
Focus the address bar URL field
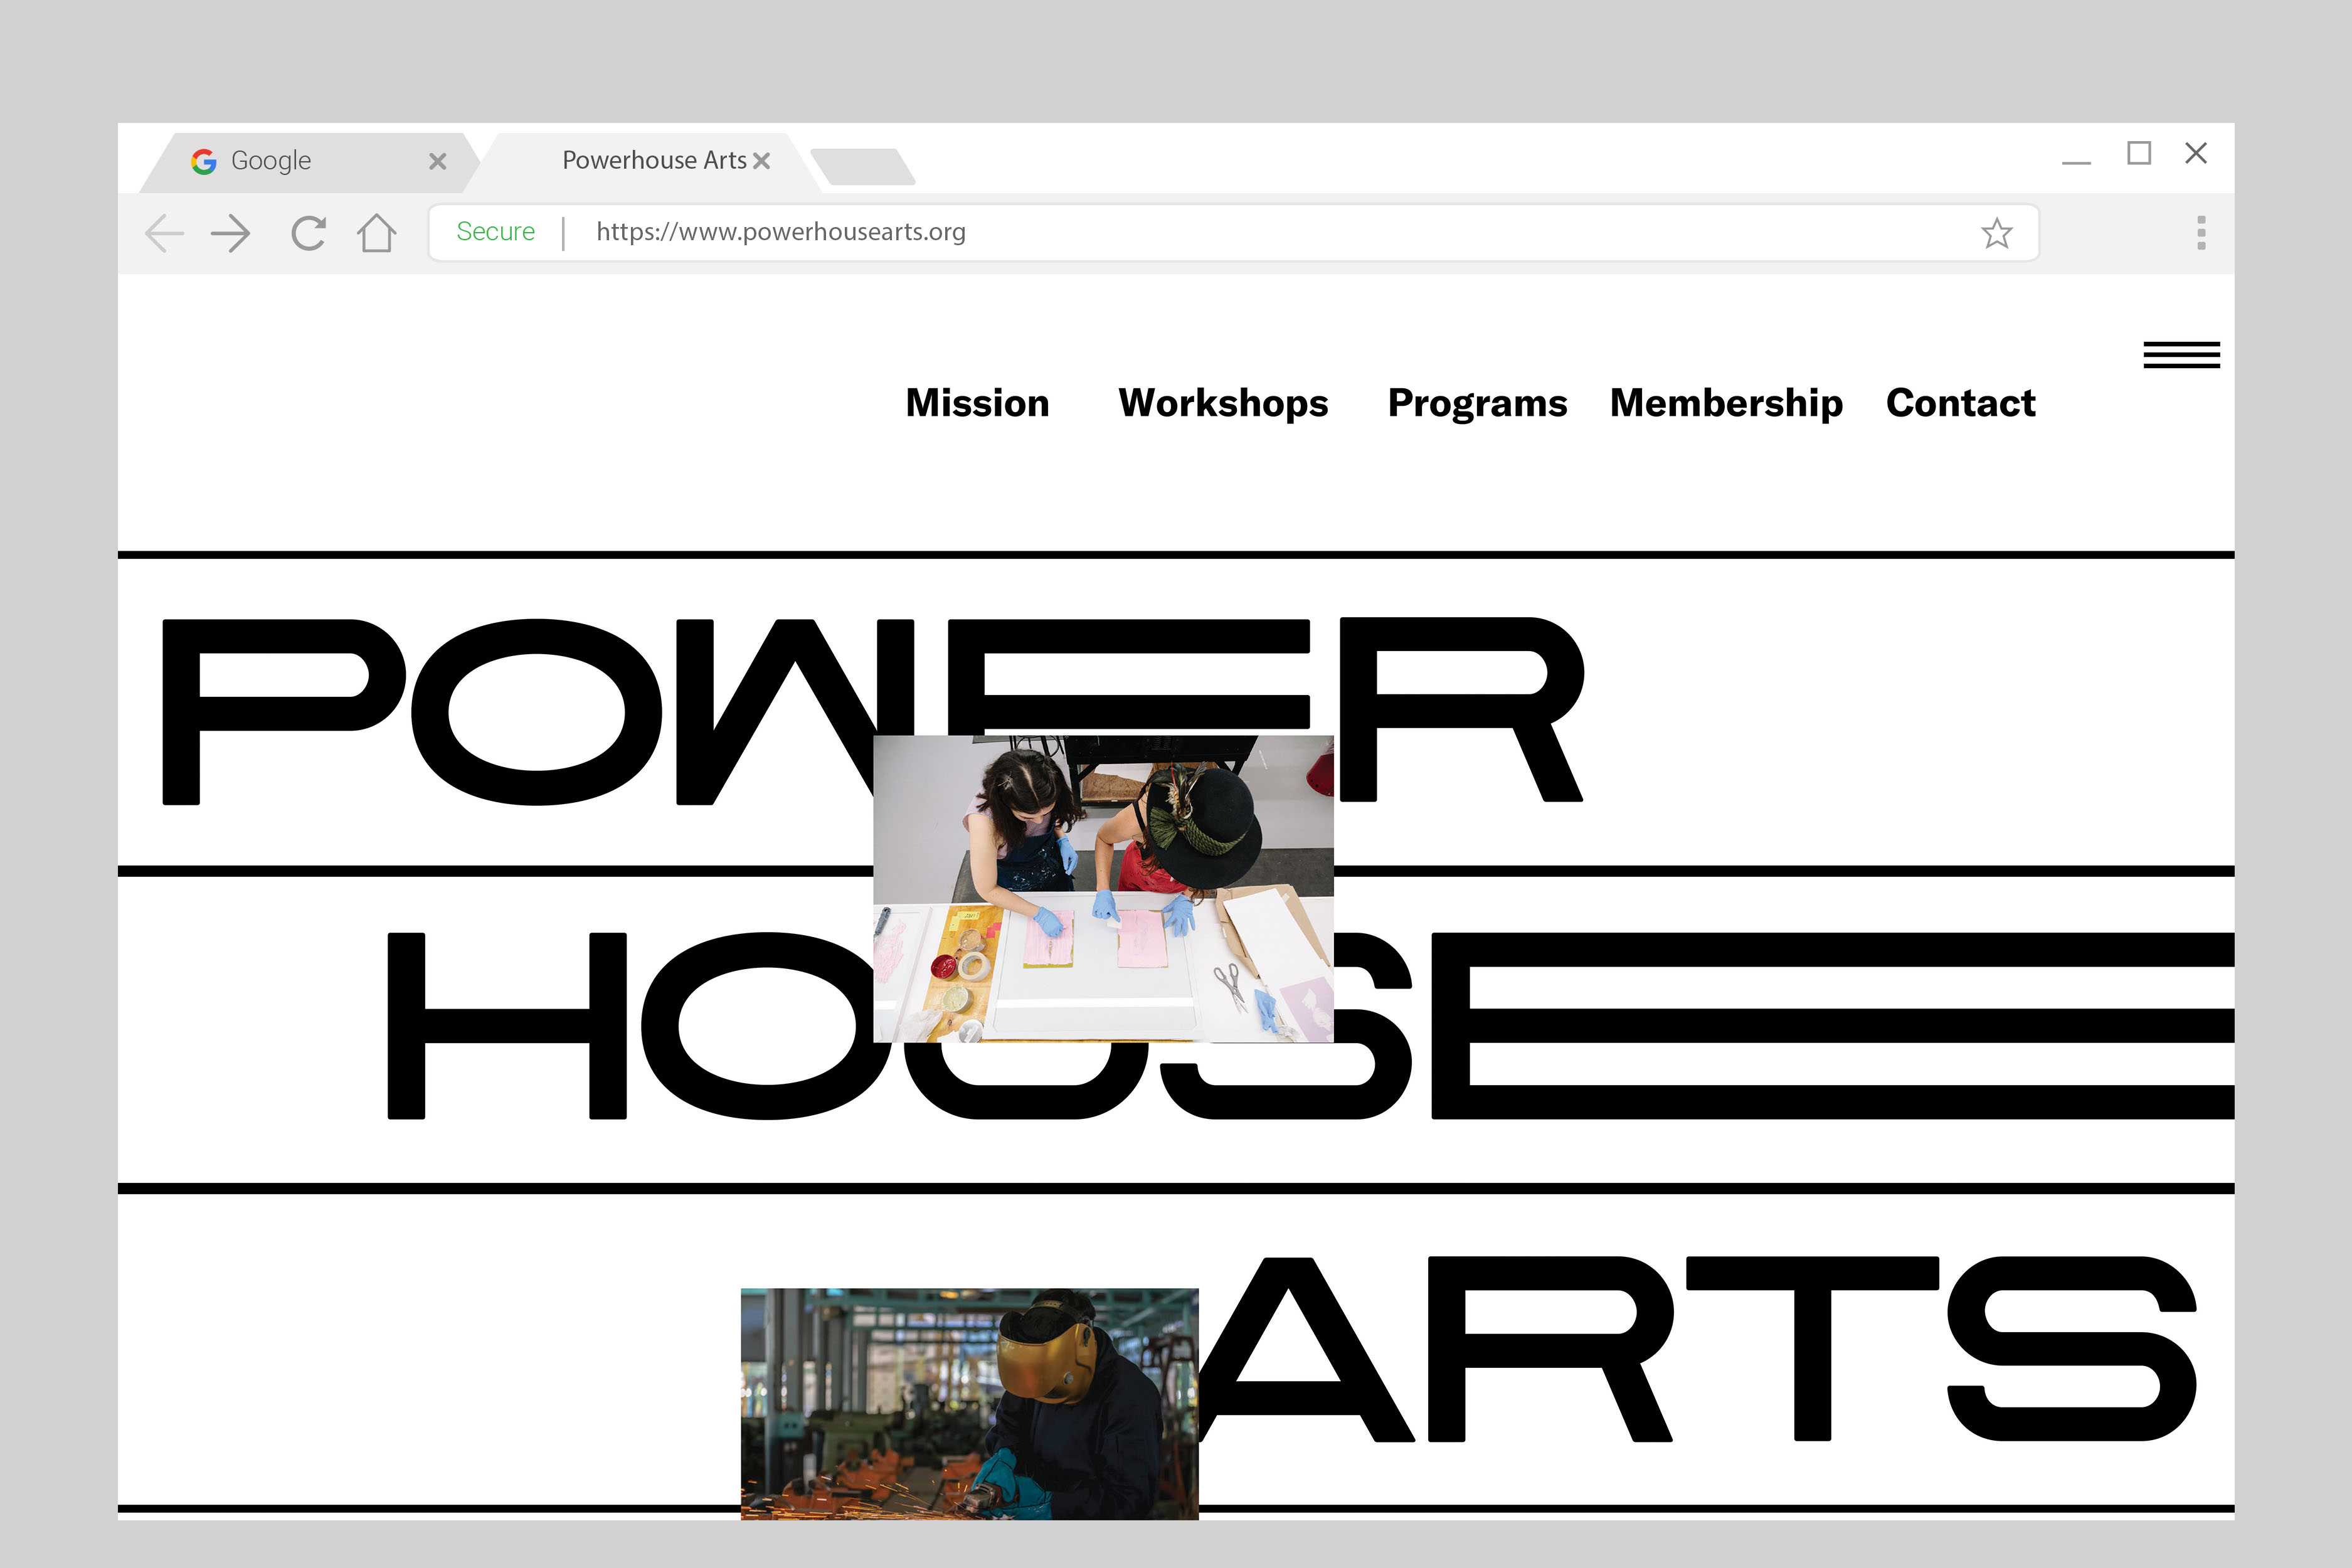pos(1233,233)
